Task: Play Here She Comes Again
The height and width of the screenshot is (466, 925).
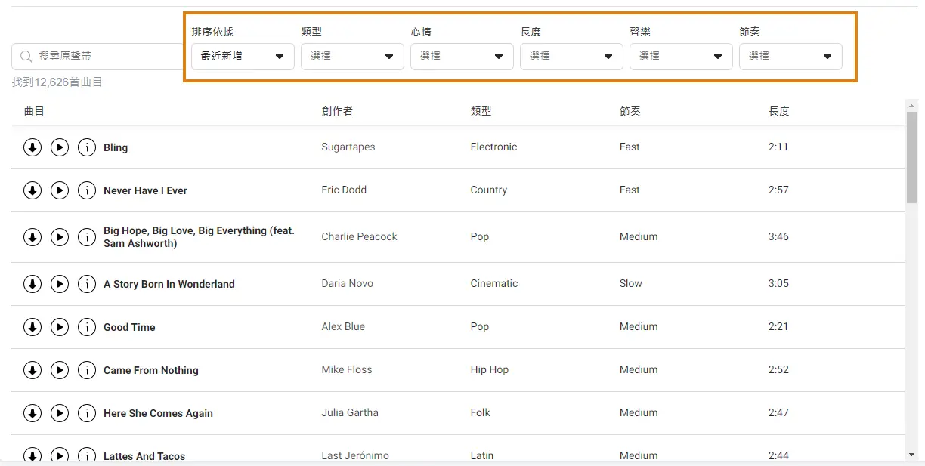Action: point(60,413)
